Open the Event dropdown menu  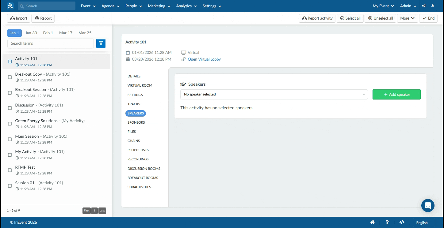[88, 6]
